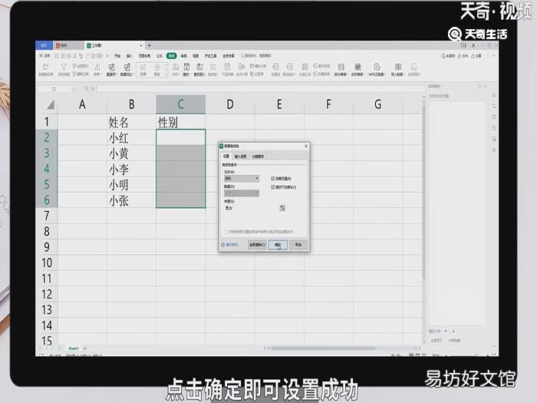
Task: Click the Sheet1 sheet tab
Action: (x=74, y=348)
